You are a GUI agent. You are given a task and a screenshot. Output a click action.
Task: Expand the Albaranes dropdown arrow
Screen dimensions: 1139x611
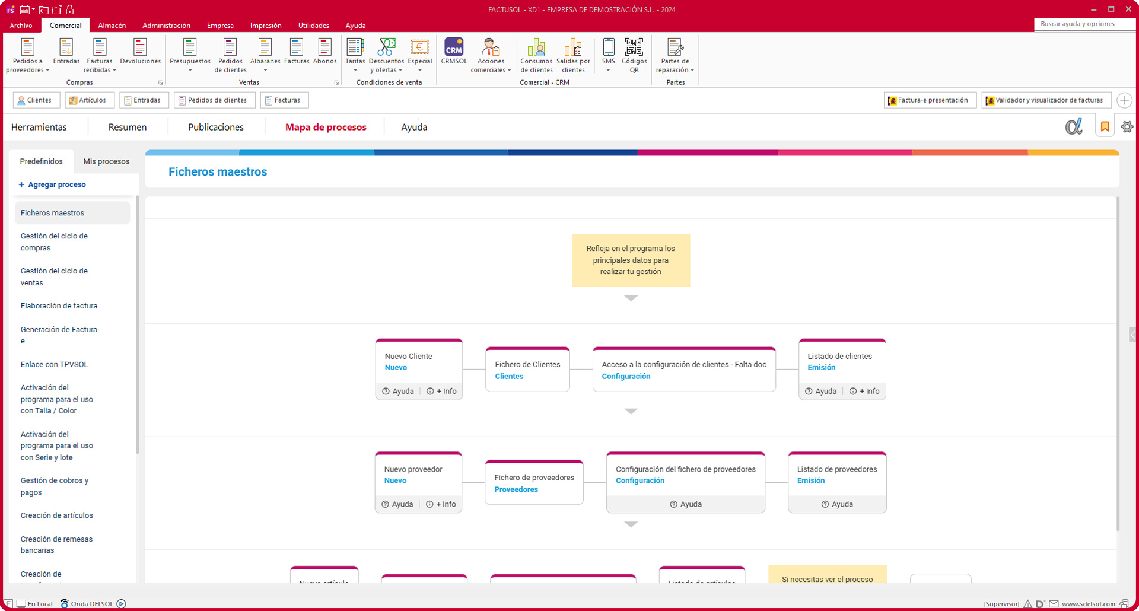click(x=265, y=71)
